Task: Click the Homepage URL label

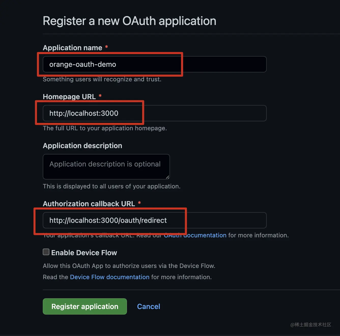Action: point(69,97)
